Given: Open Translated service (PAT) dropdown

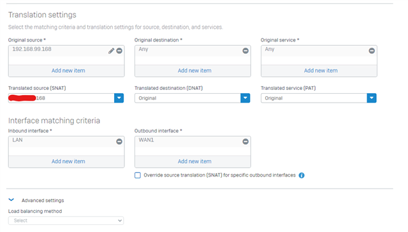Looking at the screenshot, I should (x=372, y=98).
